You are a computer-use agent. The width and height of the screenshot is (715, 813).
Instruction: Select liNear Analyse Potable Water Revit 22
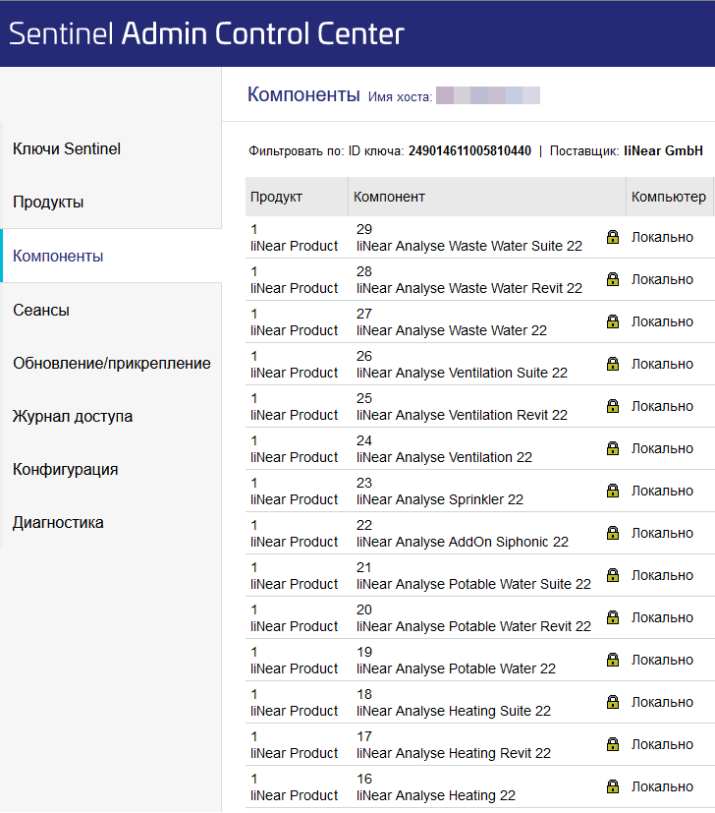point(474,626)
